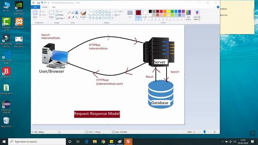Open Microsoft Edge from taskbar
Screen dimensions: 258x145
pos(86,141)
